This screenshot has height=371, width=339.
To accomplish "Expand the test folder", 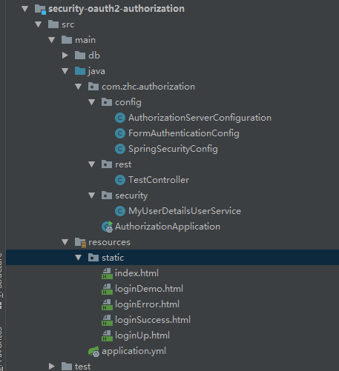I will point(52,367).
